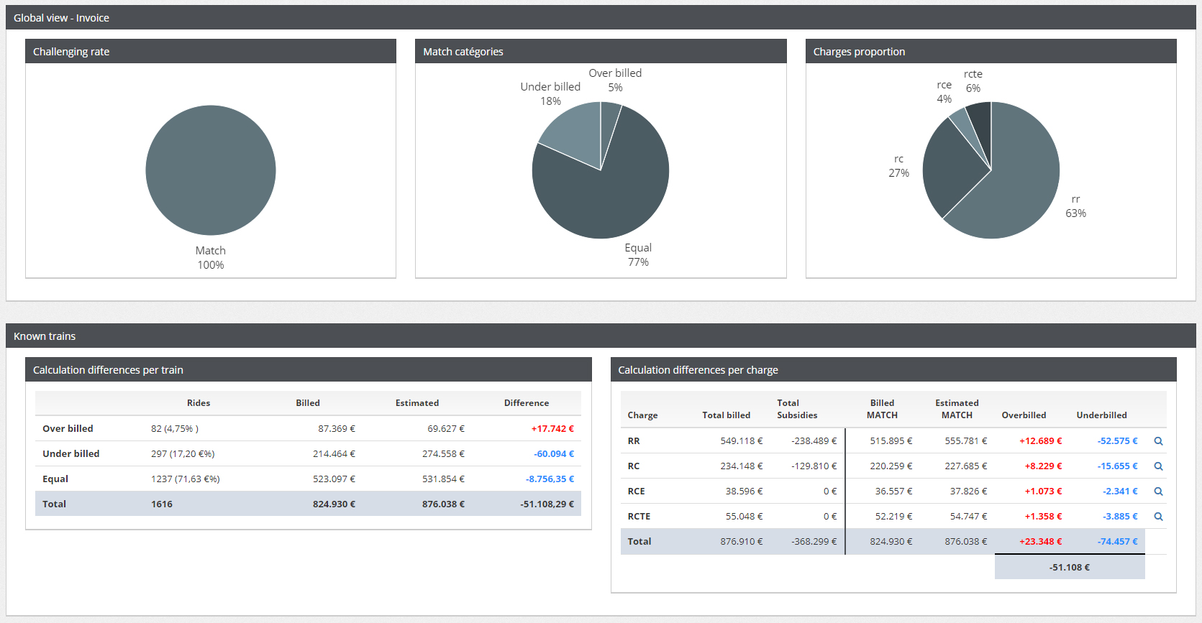Click the Global view - Invoice header
The image size is (1202, 623).
click(61, 18)
